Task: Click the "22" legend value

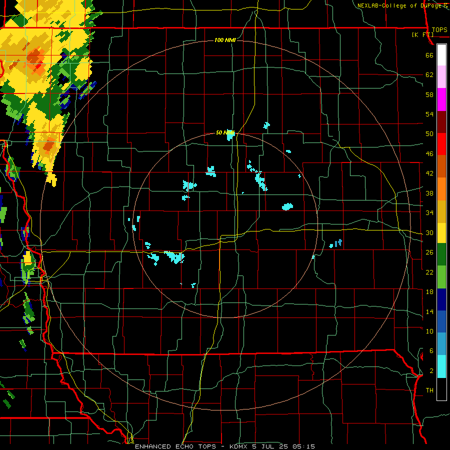Action: click(x=429, y=272)
